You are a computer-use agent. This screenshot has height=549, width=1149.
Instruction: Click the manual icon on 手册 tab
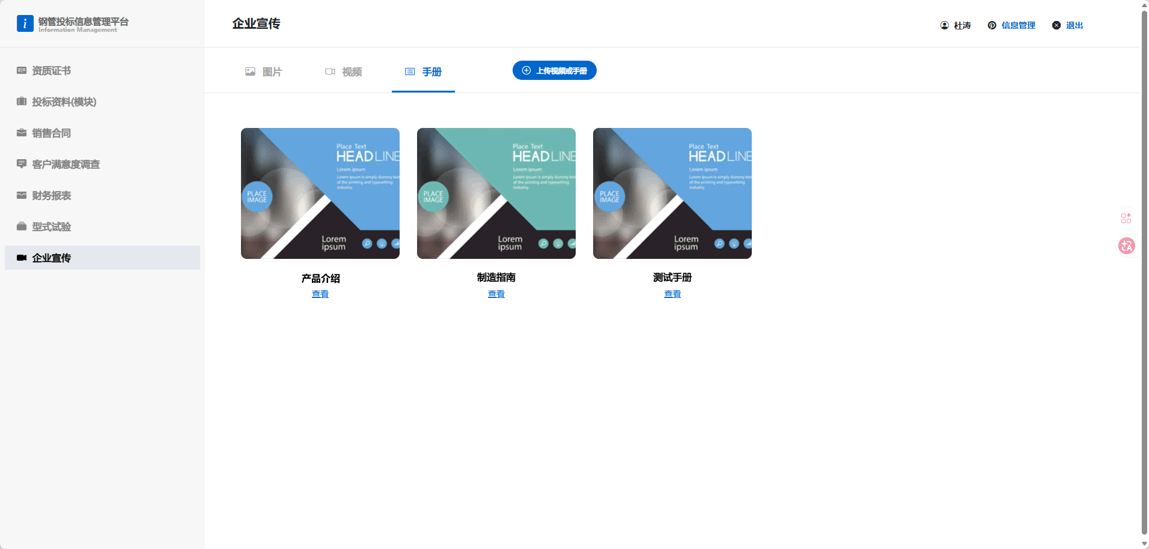(410, 71)
